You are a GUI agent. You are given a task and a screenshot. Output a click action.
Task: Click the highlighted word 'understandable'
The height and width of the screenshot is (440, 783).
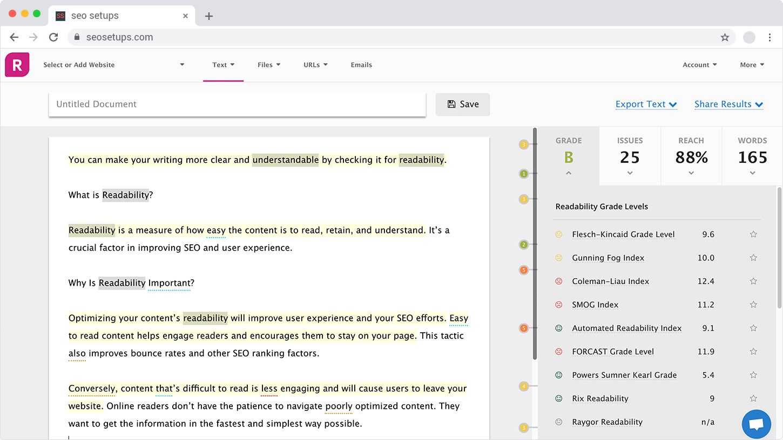click(x=286, y=160)
